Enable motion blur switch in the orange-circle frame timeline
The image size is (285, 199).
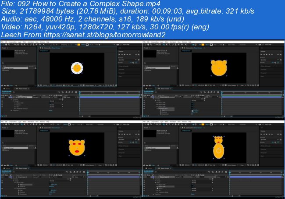point(72,92)
